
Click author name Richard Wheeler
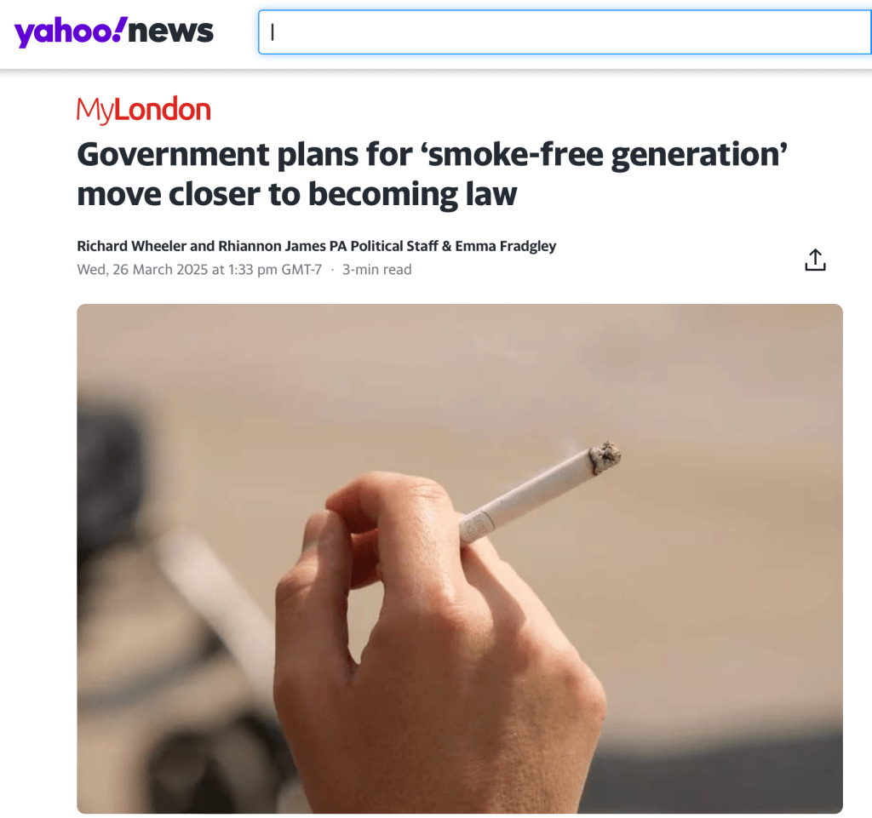[131, 246]
